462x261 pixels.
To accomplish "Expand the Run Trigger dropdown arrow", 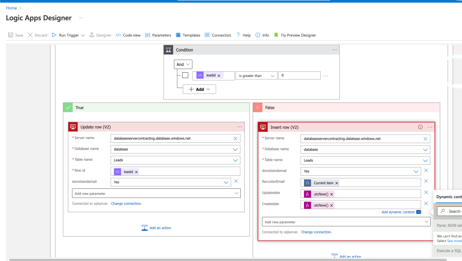I will (83, 35).
